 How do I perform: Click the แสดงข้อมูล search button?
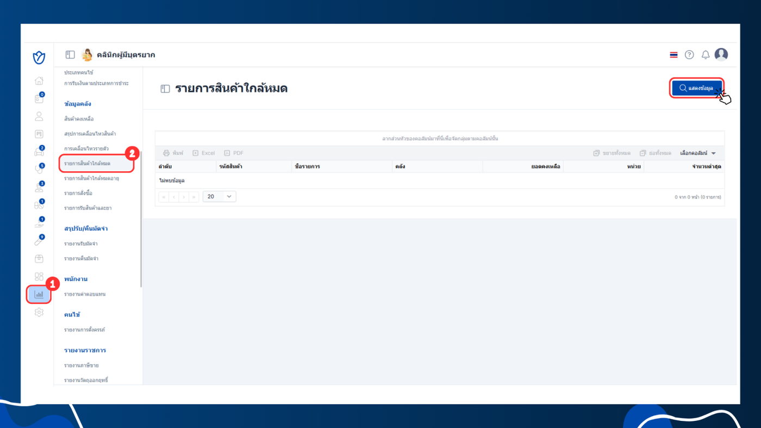click(696, 88)
